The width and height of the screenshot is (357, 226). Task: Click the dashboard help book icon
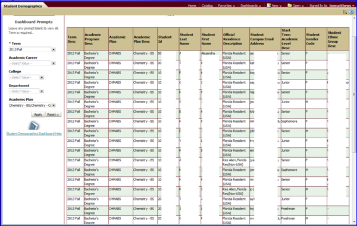coord(34,126)
